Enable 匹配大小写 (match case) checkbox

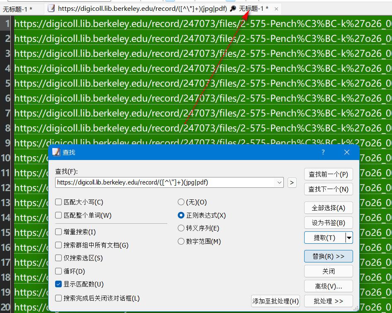[x=59, y=202]
